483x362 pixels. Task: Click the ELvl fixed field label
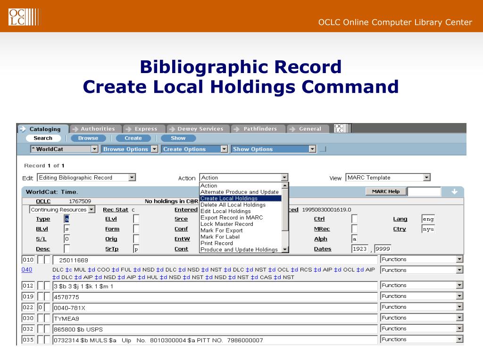111,219
